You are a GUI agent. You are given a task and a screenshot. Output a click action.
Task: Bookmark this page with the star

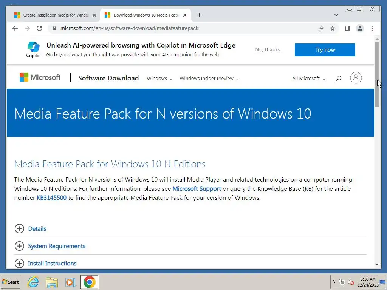(333, 28)
